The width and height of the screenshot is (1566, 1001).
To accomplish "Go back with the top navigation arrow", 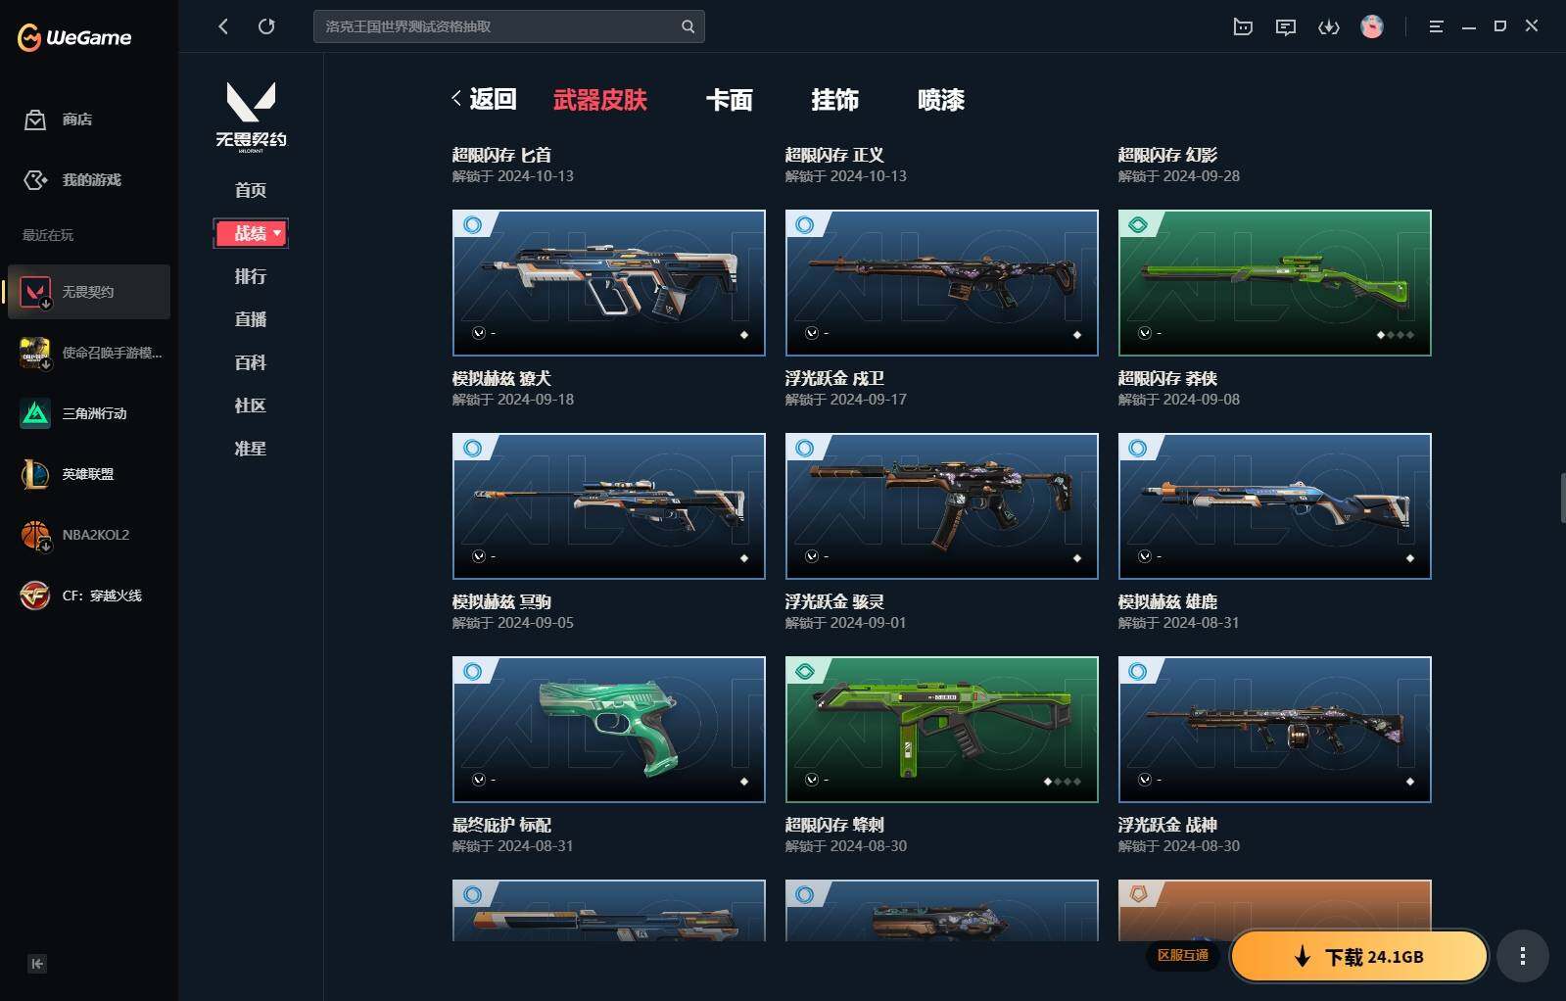I will coord(223,26).
